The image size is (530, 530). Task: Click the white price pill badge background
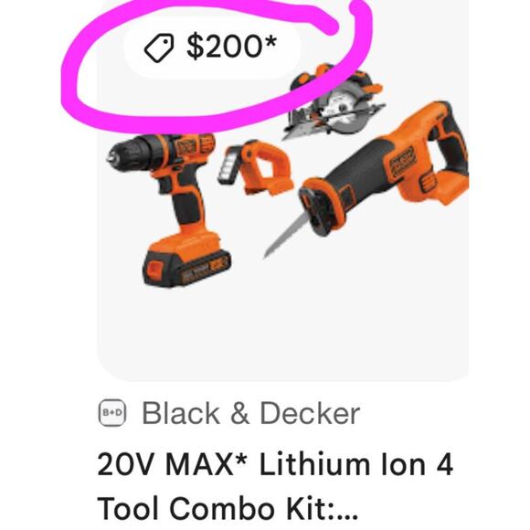(x=212, y=48)
